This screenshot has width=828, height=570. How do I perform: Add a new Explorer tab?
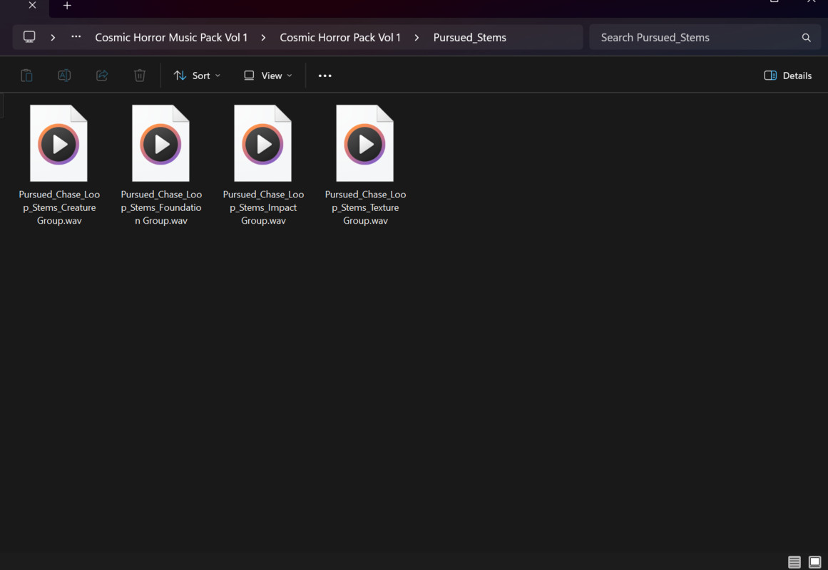[67, 5]
